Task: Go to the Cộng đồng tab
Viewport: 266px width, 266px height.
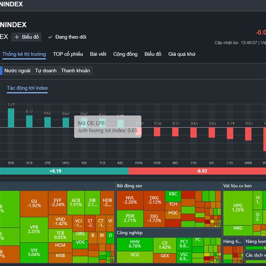Action: (x=125, y=54)
